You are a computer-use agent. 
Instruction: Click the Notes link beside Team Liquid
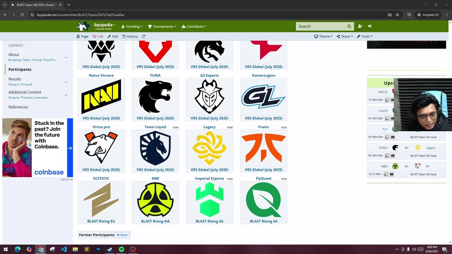click(x=176, y=127)
